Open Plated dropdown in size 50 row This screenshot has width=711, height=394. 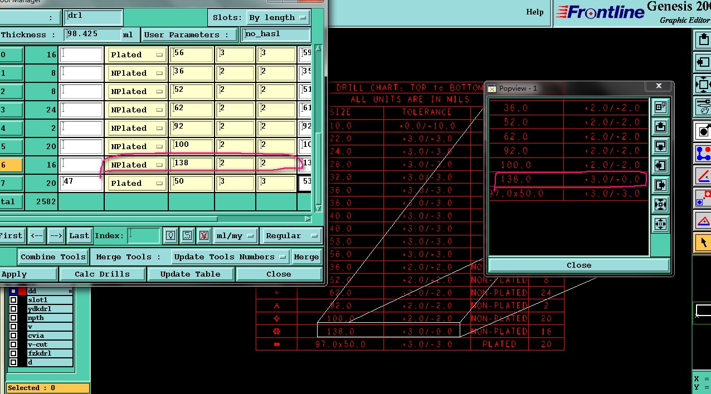(x=137, y=183)
